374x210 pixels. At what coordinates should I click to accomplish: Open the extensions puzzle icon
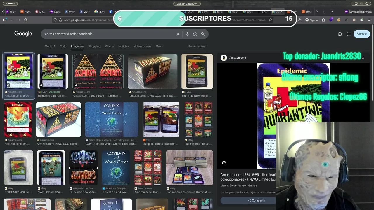(323, 20)
